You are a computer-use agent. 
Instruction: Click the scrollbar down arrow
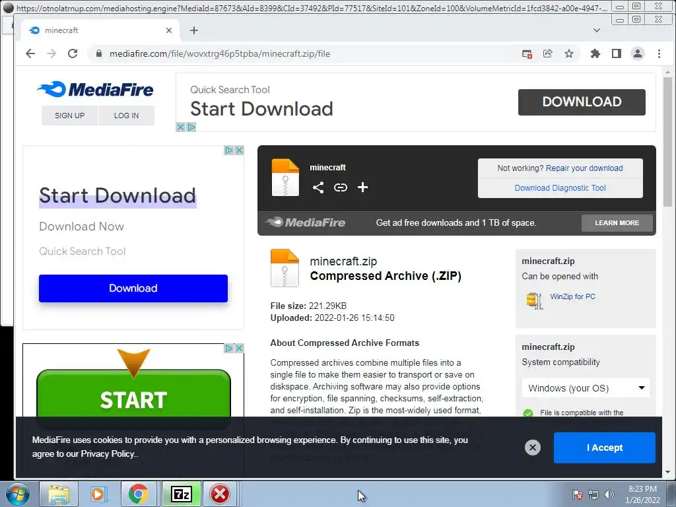click(667, 472)
